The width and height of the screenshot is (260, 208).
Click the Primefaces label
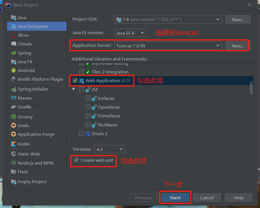click(109, 116)
